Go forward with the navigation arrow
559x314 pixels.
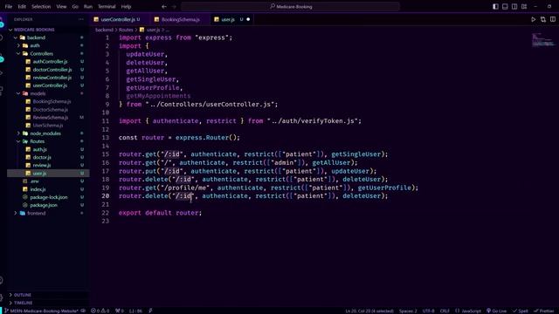[x=174, y=6]
